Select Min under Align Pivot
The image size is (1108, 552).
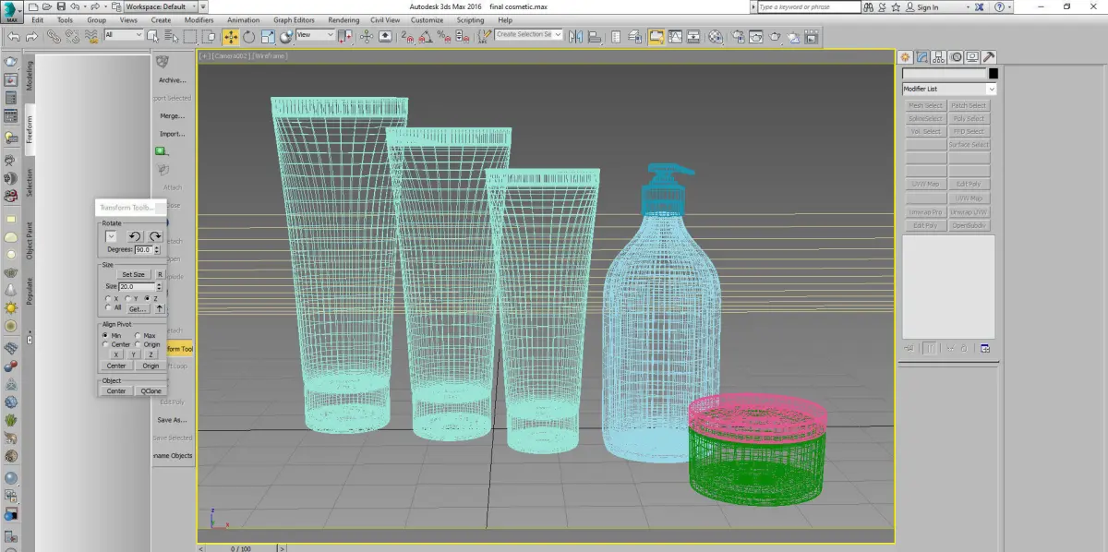(105, 335)
